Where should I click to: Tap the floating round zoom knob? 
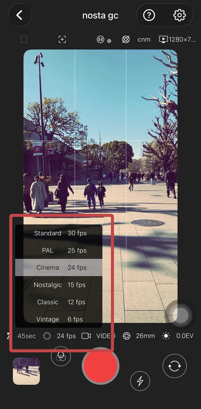click(x=180, y=316)
